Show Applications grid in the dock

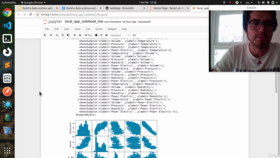pyautogui.click(x=7, y=151)
